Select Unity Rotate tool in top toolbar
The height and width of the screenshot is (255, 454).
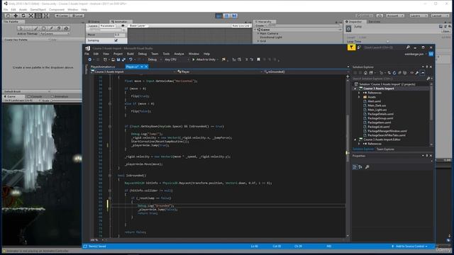pyautogui.click(x=23, y=16)
